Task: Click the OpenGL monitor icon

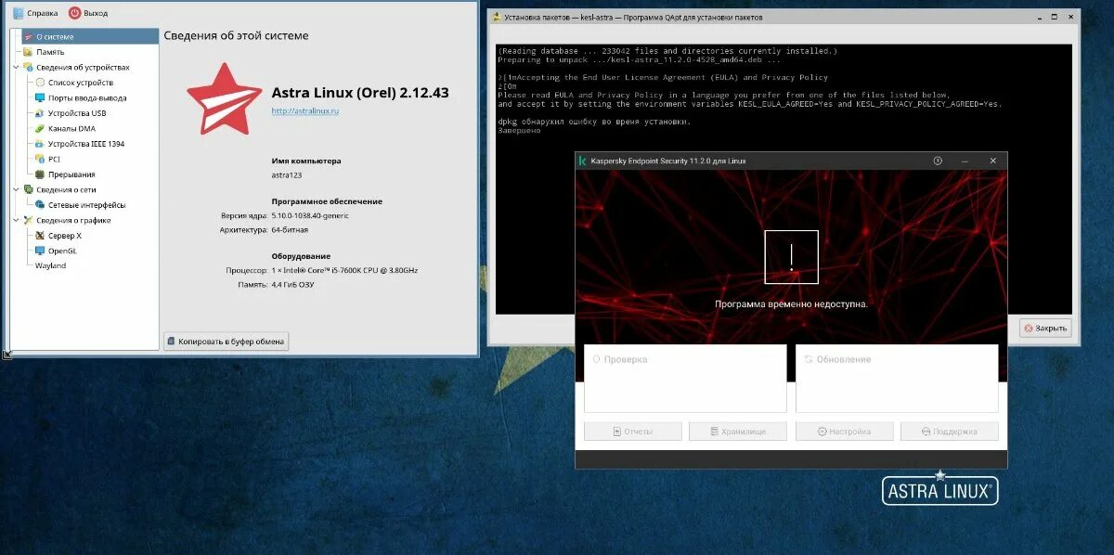Action: point(40,251)
